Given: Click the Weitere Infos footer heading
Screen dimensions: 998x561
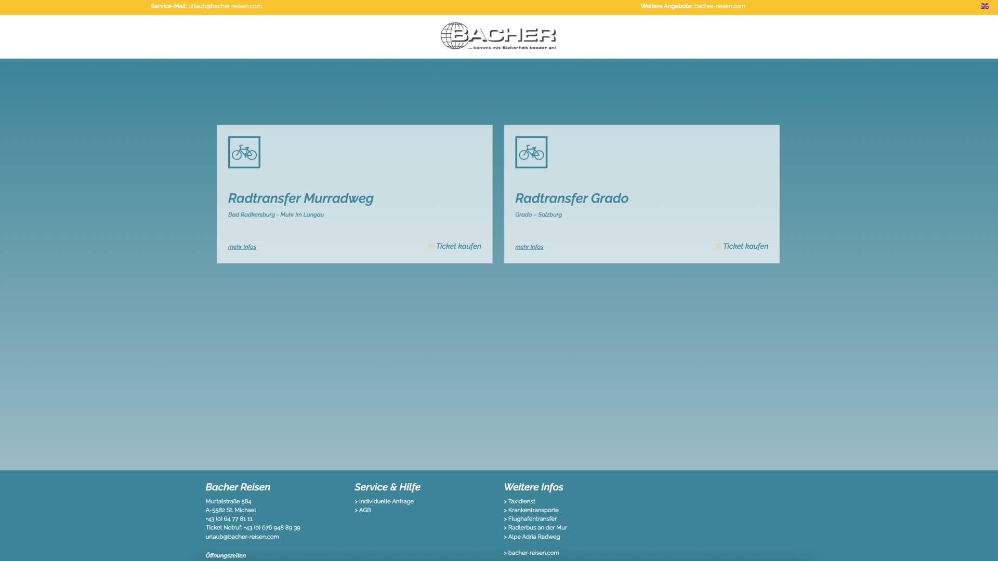Looking at the screenshot, I should click(x=533, y=487).
